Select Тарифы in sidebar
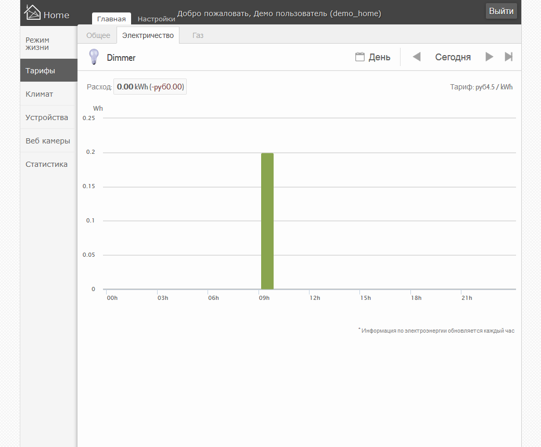The width and height of the screenshot is (541, 447). 49,70
